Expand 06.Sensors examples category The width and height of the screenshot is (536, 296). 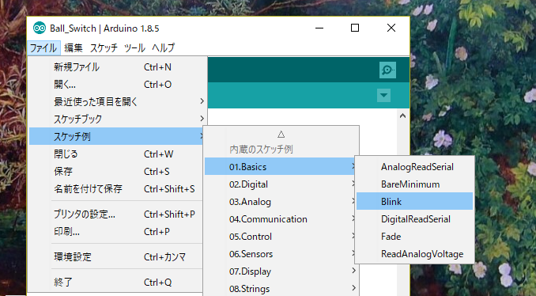tap(281, 254)
